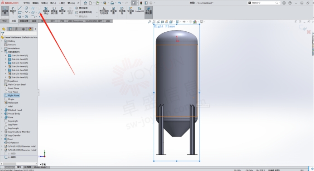Expand the History tree node
The width and height of the screenshot is (314, 171).
pos(2,41)
